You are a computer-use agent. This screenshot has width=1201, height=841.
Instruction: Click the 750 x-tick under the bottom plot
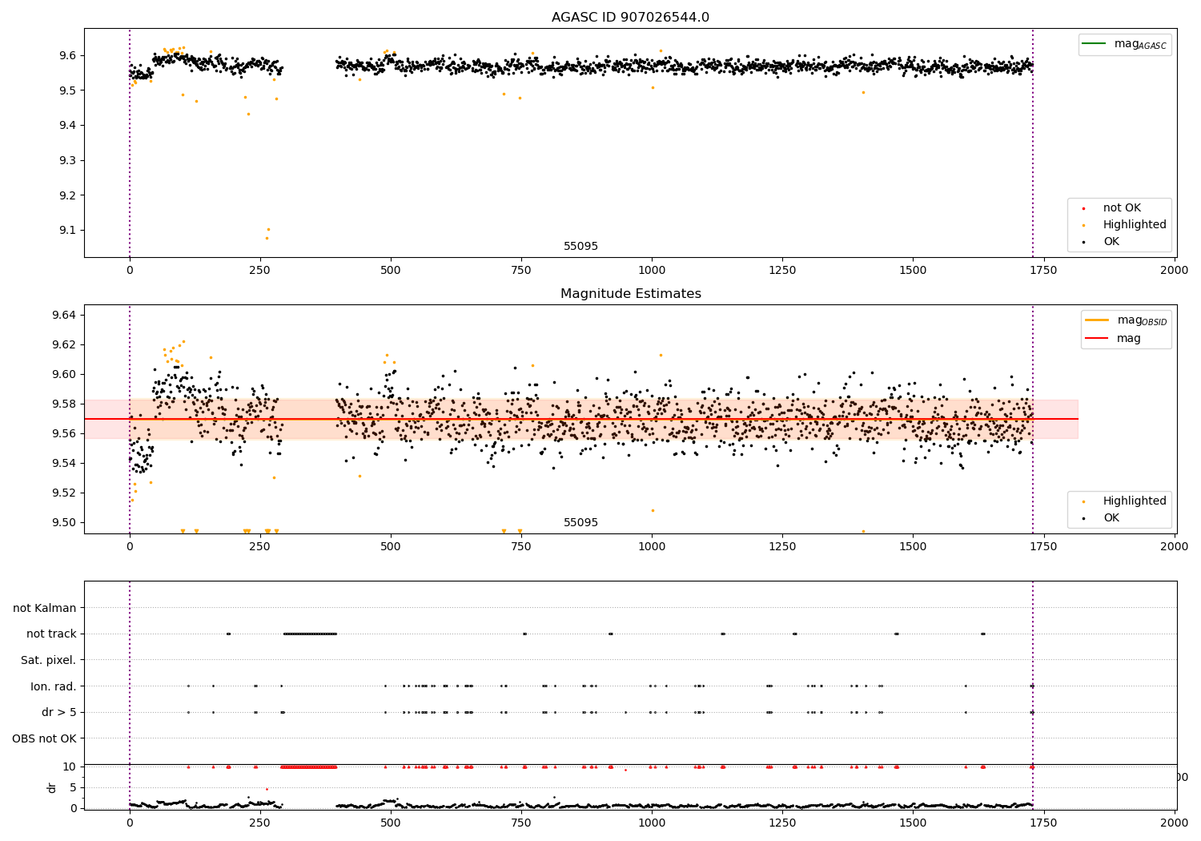[x=521, y=823]
